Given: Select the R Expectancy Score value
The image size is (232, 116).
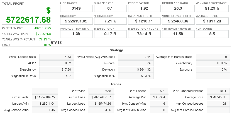Looking at the screenshot, I should pyautogui.click(x=144, y=33).
